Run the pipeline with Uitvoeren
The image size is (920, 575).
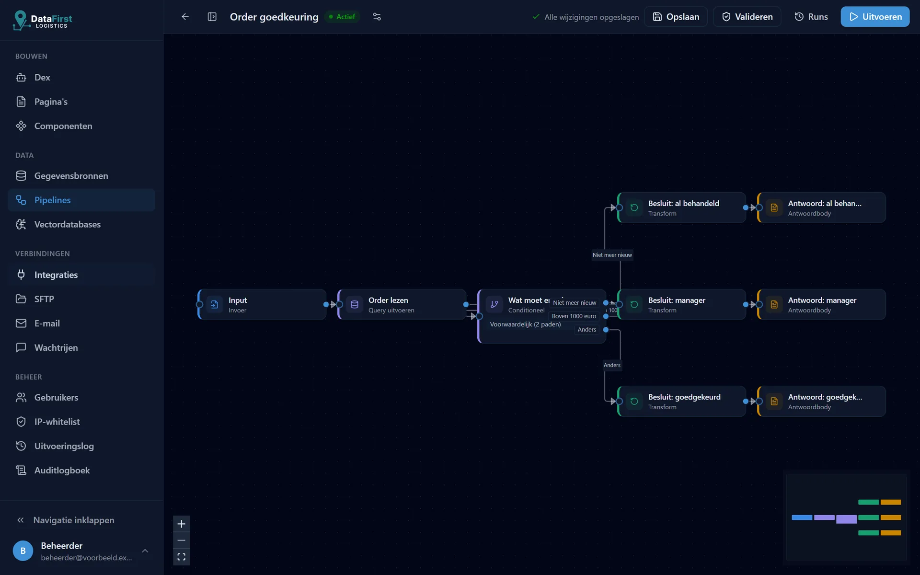click(x=875, y=17)
